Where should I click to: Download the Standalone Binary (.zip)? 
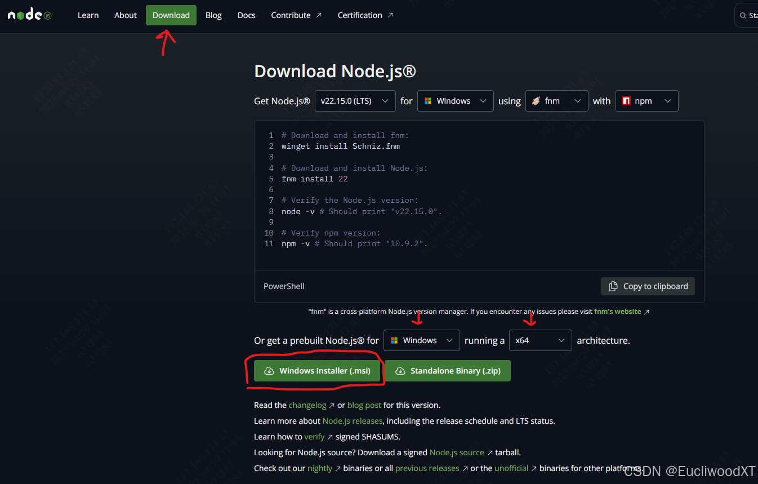[x=448, y=371]
